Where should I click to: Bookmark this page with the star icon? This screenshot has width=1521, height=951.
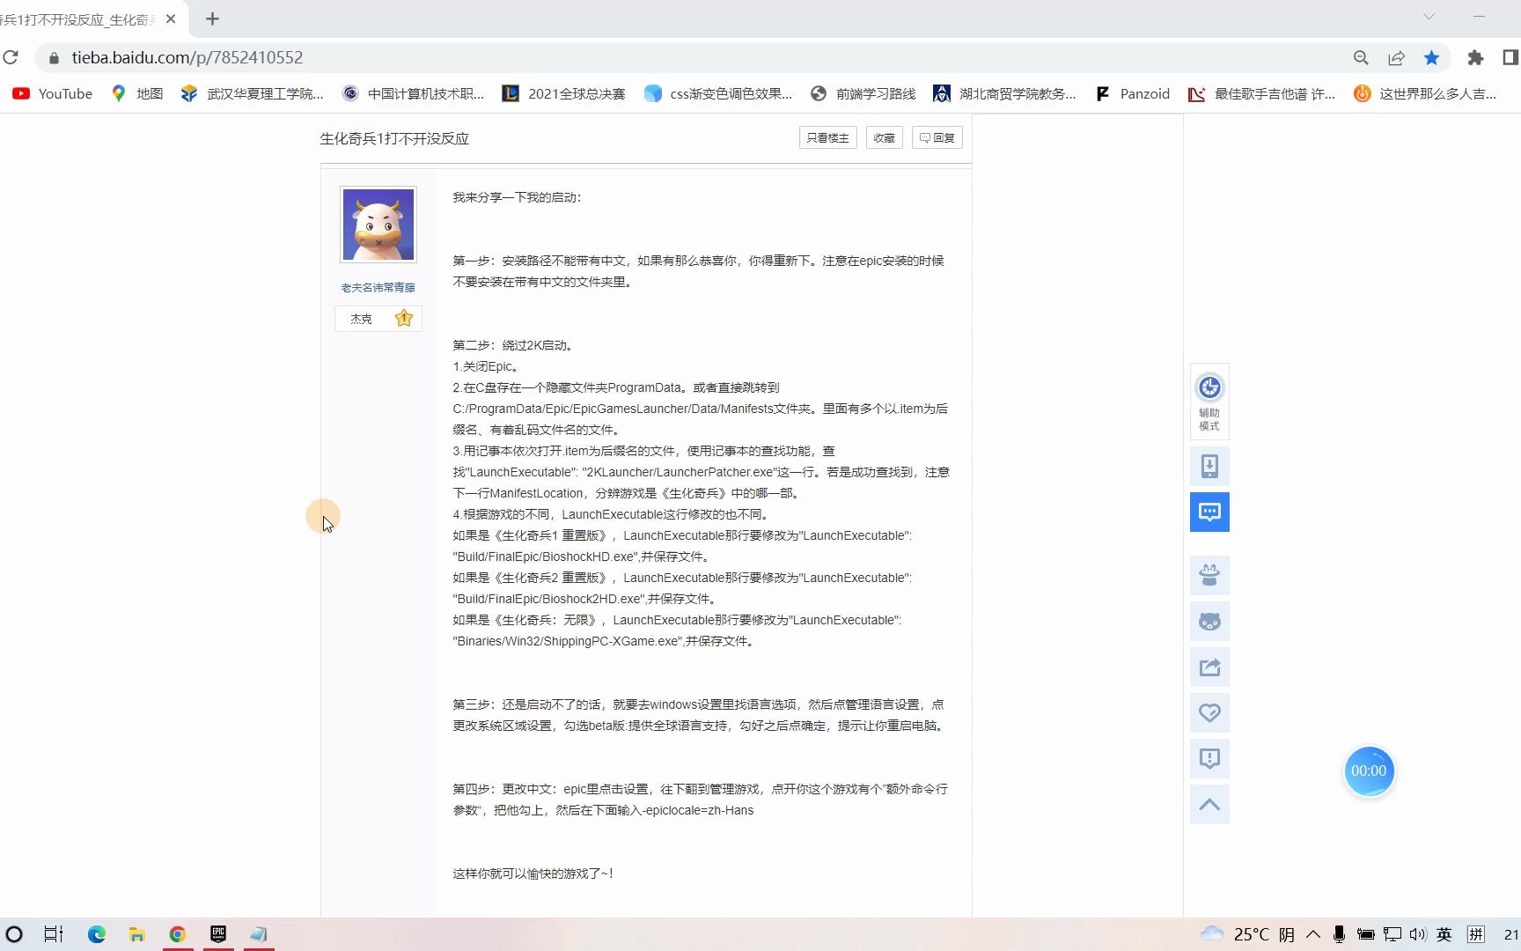(x=1432, y=57)
